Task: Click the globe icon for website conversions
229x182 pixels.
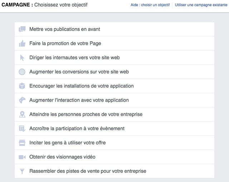Action: (x=22, y=72)
